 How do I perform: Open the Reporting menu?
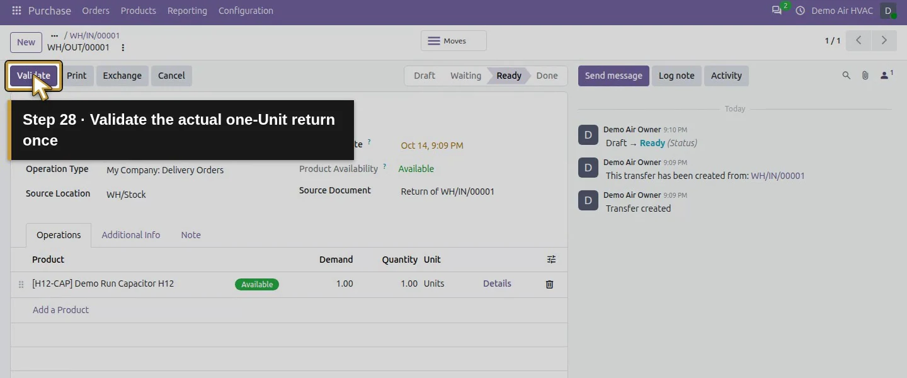tap(187, 11)
